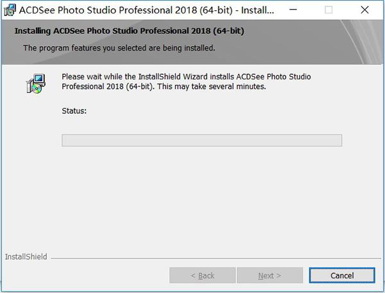This screenshot has height=293, width=385.
Task: Click the disabled Next button
Action: point(269,275)
